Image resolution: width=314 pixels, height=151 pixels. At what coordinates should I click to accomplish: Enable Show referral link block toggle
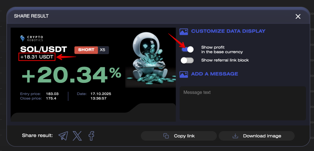tap(187, 60)
